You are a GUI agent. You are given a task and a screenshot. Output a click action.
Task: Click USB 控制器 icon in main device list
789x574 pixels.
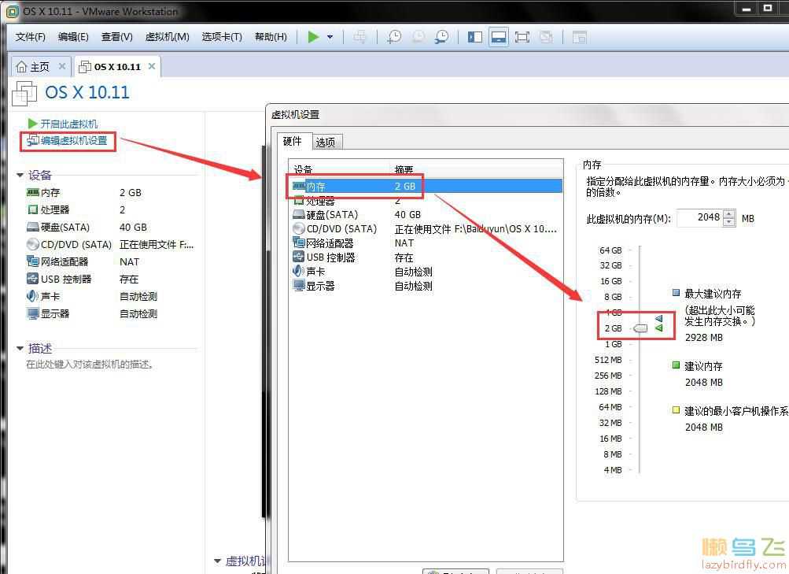[x=33, y=279]
